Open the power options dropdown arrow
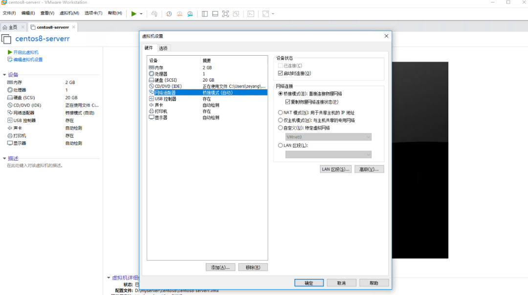The width and height of the screenshot is (528, 295). (141, 14)
